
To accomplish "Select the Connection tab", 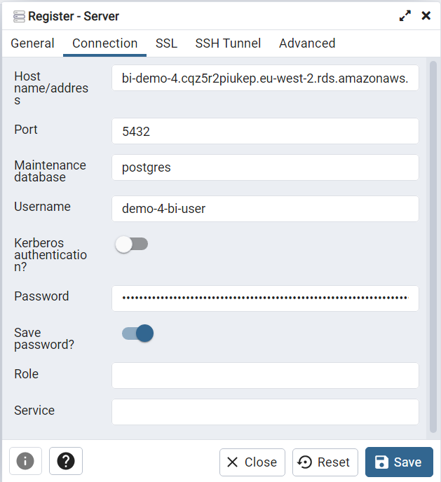I will coord(104,43).
